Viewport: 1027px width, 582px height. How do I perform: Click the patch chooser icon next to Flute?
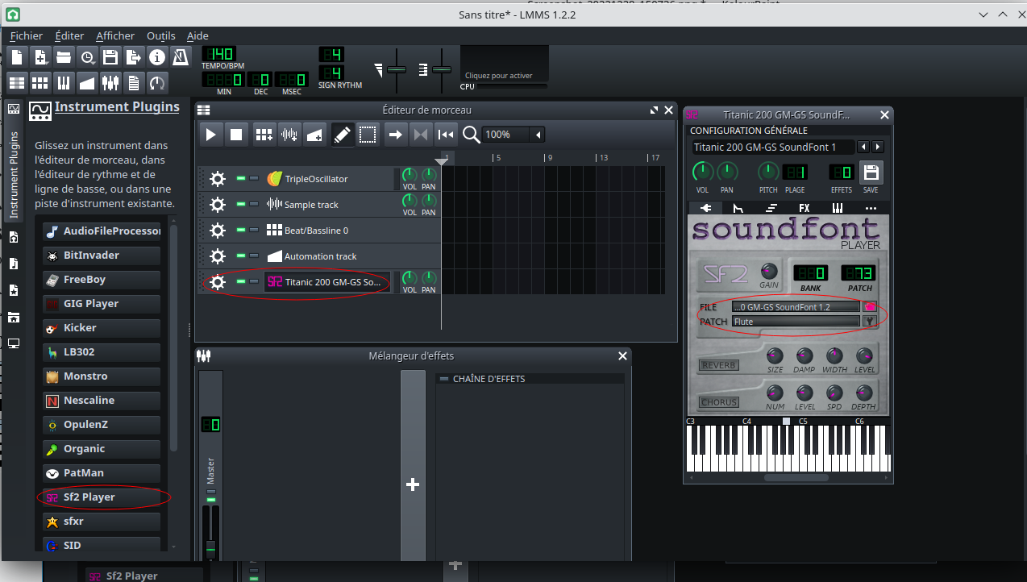coord(870,321)
